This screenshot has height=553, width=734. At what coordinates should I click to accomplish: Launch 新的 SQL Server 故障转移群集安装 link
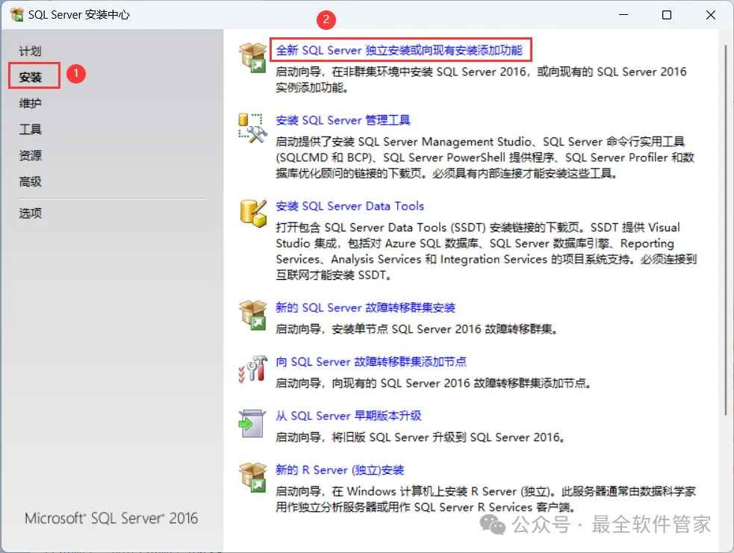(x=365, y=307)
